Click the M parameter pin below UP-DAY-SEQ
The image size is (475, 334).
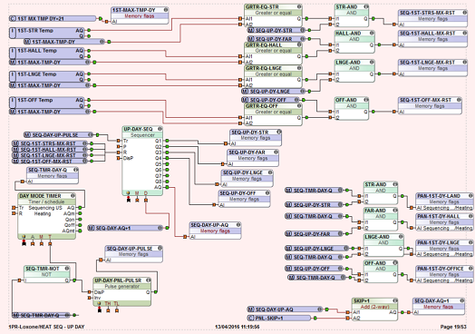137,200
